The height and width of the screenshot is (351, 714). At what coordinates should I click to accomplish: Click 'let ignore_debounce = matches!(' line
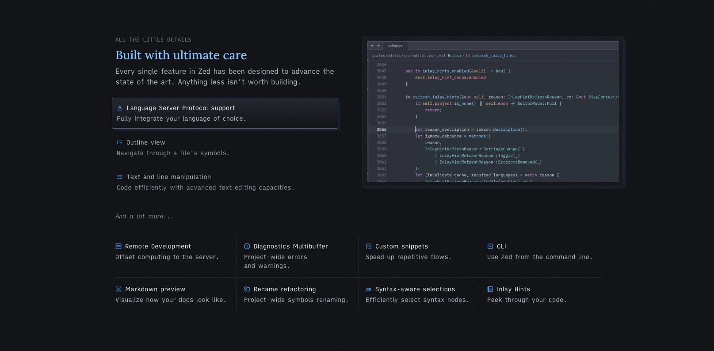[x=453, y=136]
